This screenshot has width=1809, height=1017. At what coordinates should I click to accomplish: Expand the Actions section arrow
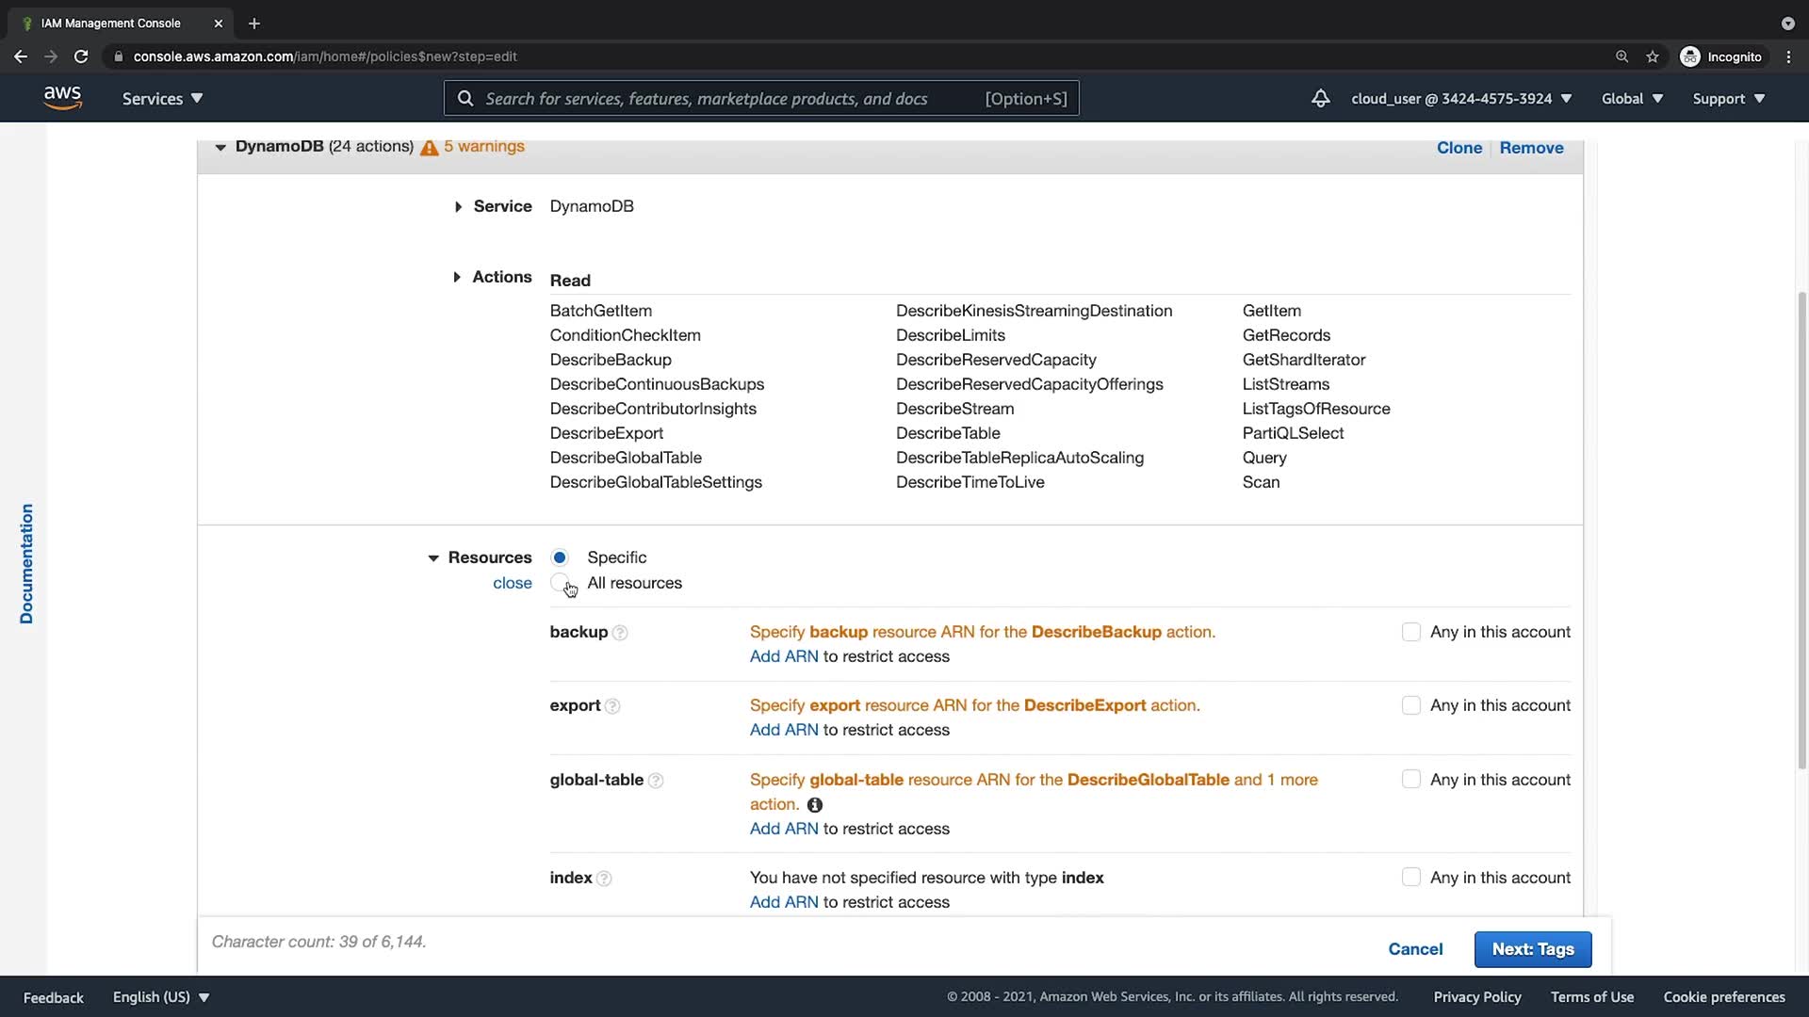[x=457, y=277]
